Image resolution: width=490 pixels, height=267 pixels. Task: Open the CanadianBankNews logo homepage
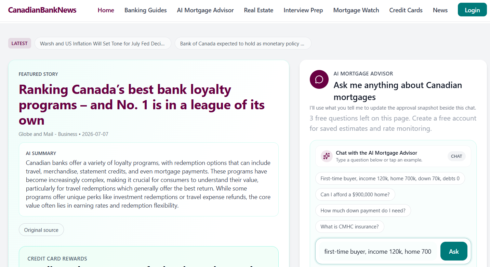tap(42, 10)
